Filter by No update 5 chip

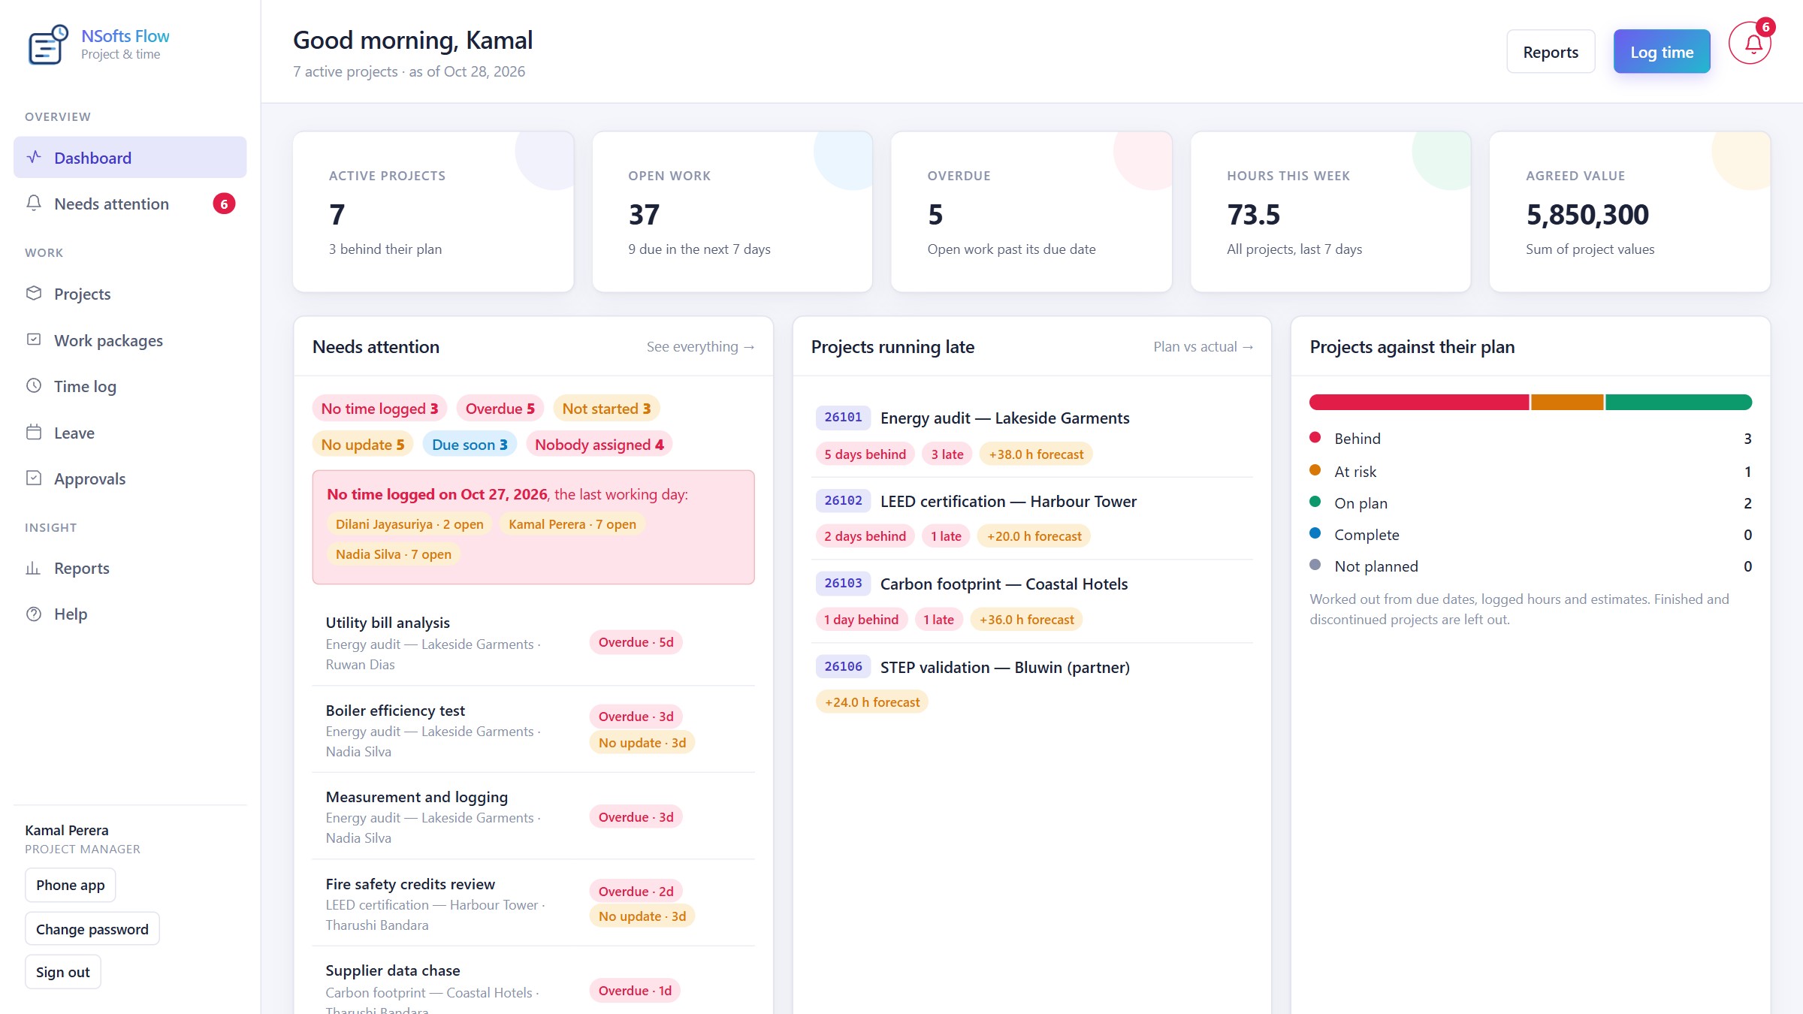click(363, 444)
